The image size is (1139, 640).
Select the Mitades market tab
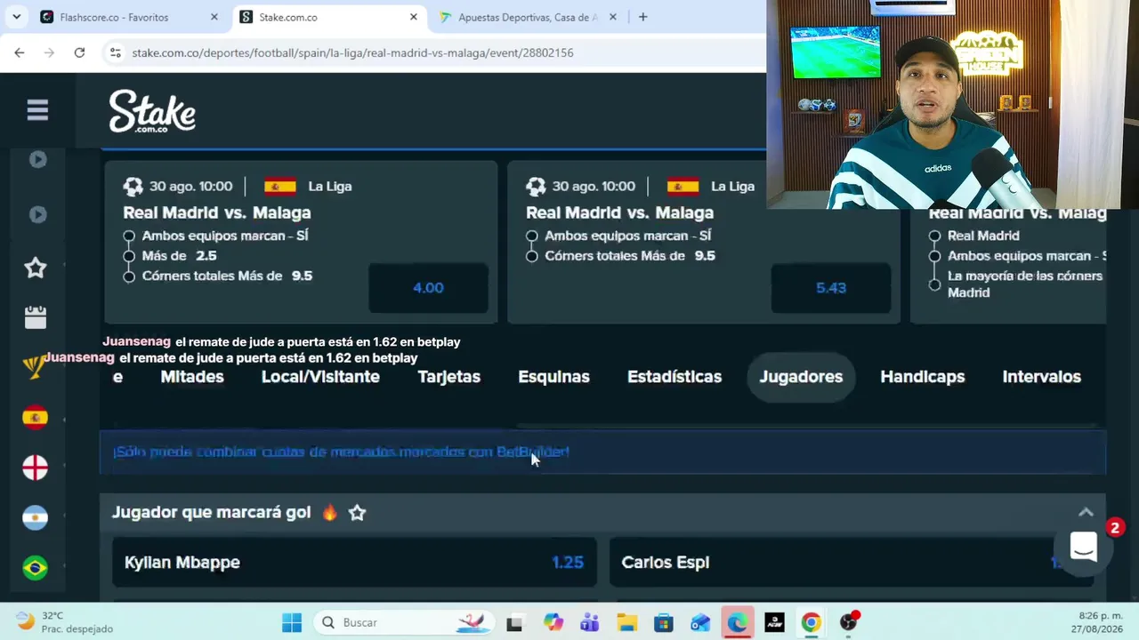192,377
